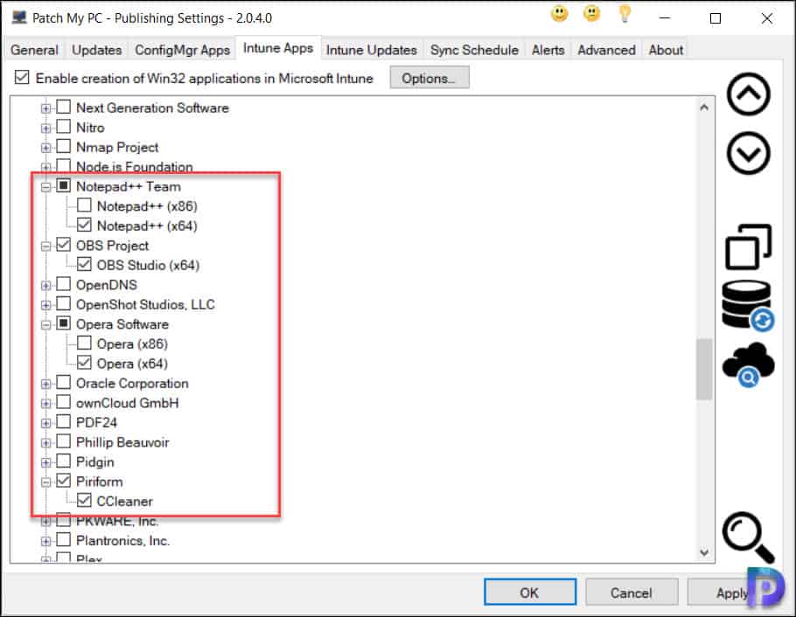This screenshot has height=617, width=796.
Task: Click the Cancel button
Action: [631, 593]
